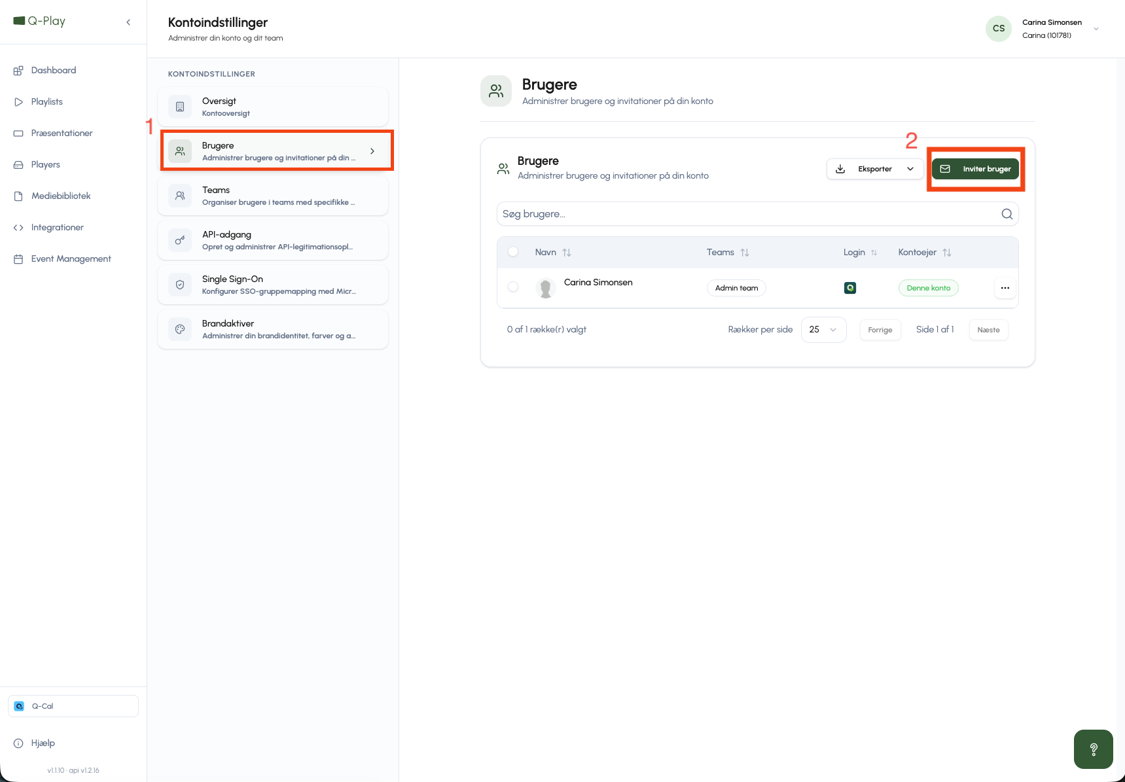Click the key icon for API-adgang
The height and width of the screenshot is (782, 1125).
click(x=180, y=240)
